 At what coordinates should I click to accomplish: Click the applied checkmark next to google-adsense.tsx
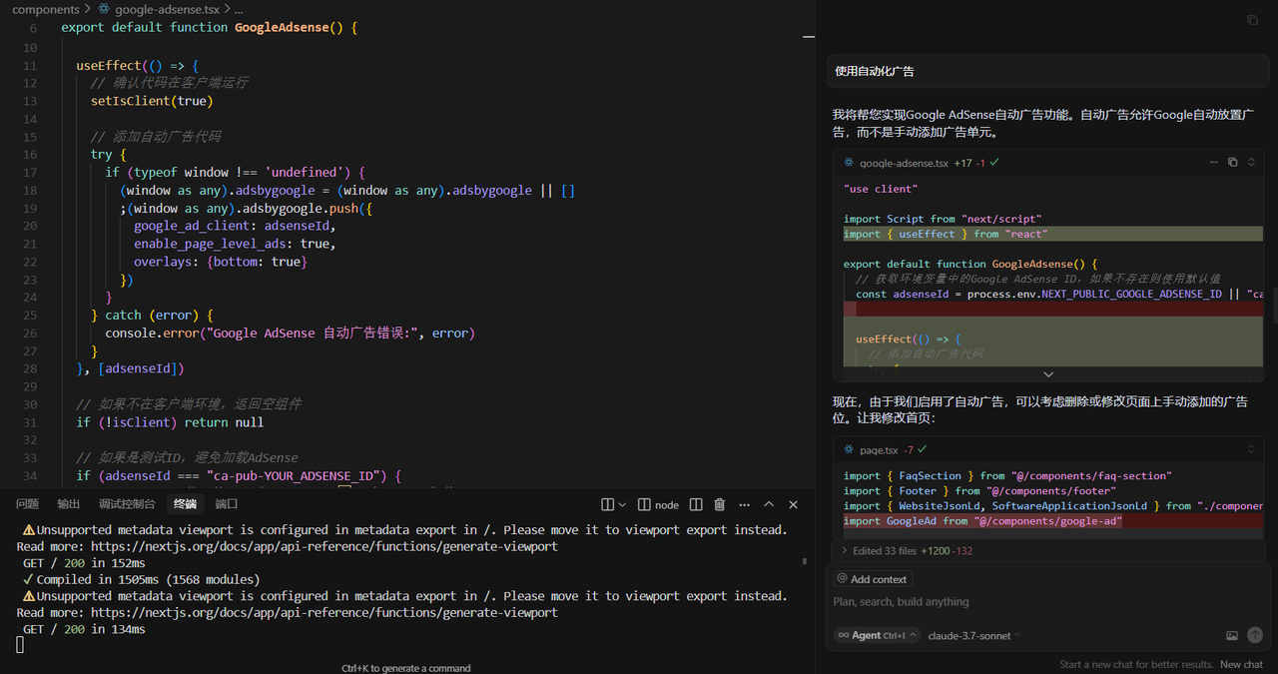994,162
